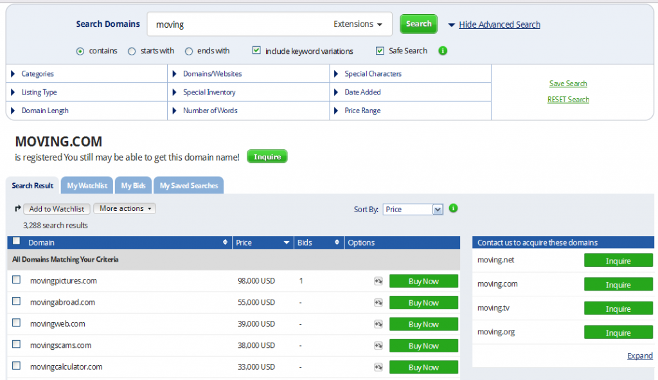
Task: Check the checkbox for movingabroad.com
Action: coord(17,302)
